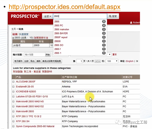Check the Latiohm 87/28-05 row checkbox
The width and height of the screenshot is (152, 129).
(x=13, y=96)
